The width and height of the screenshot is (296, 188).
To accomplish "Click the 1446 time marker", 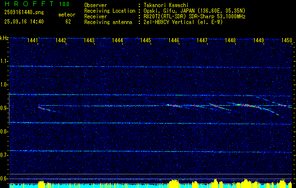I will click(x=174, y=40).
